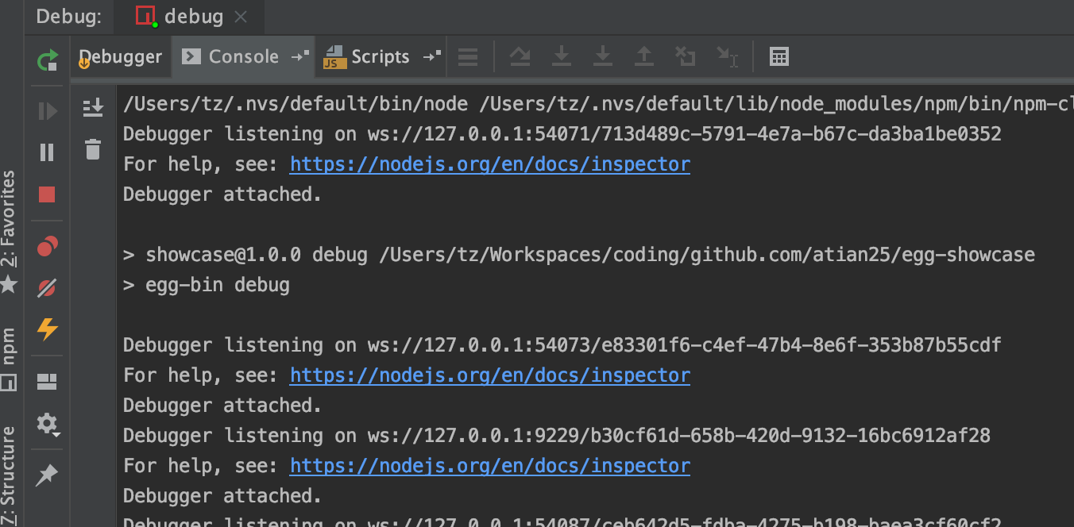Toggle scroll-to-end in console gutter
1074x527 pixels.
click(93, 107)
